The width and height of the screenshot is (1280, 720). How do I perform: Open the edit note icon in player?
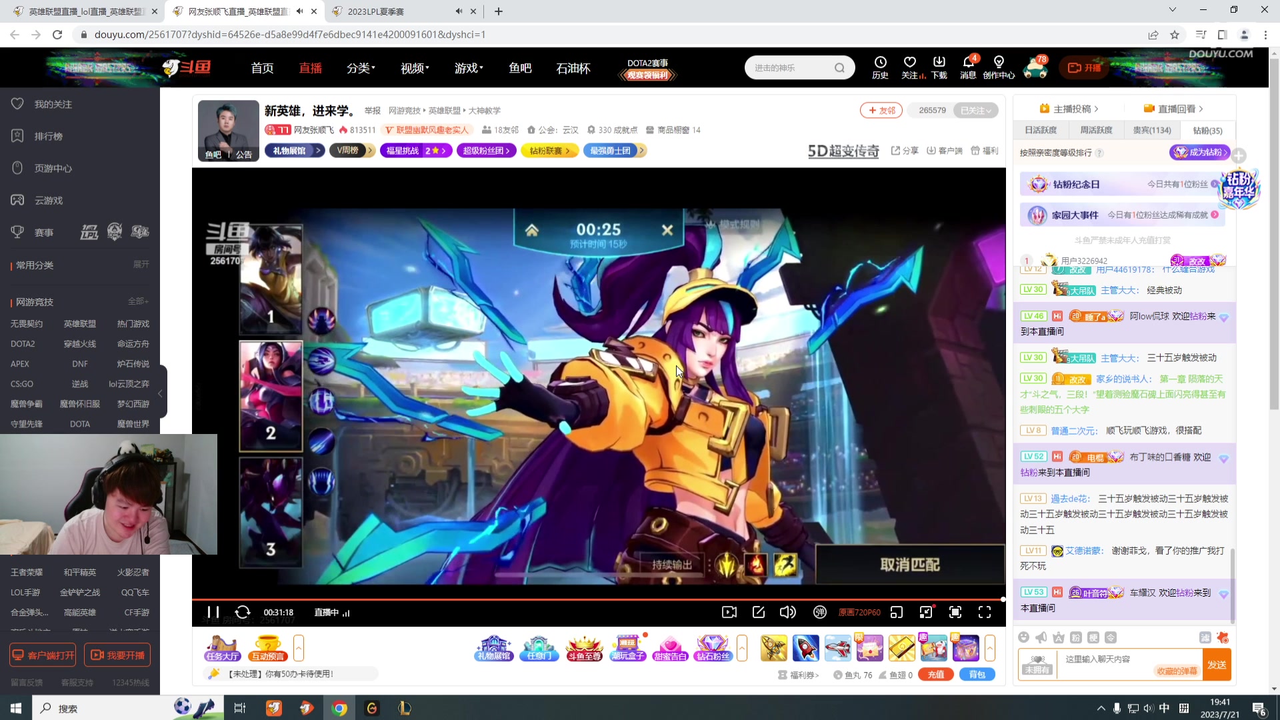[759, 612]
